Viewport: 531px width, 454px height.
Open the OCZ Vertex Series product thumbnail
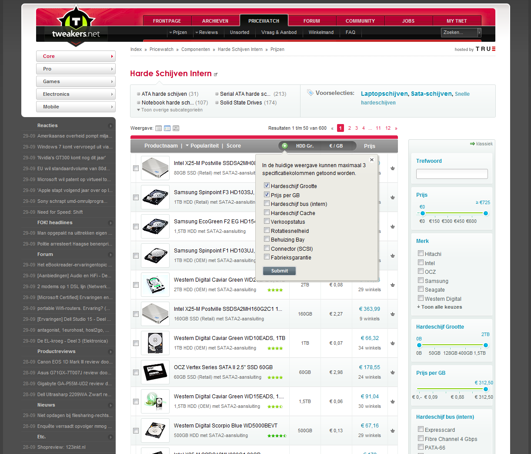click(155, 372)
